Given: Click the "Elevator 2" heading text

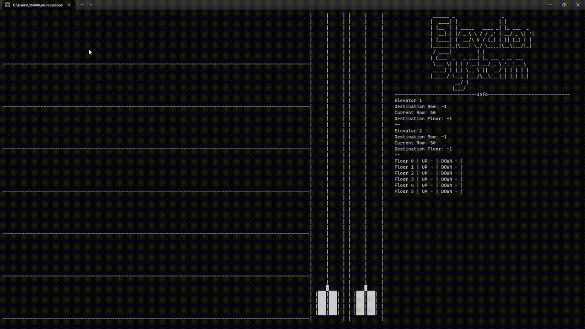Looking at the screenshot, I should coord(408,131).
